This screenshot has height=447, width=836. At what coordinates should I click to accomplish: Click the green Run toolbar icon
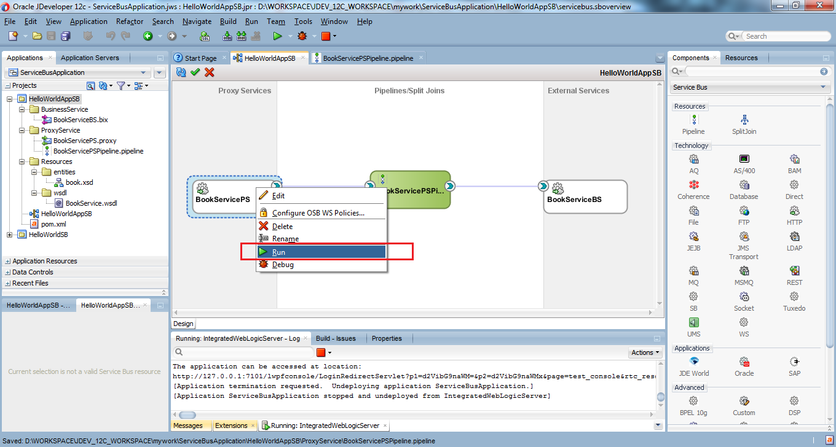277,36
